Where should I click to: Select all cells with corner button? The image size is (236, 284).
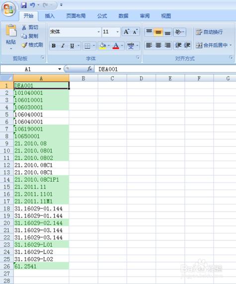(x=6, y=78)
